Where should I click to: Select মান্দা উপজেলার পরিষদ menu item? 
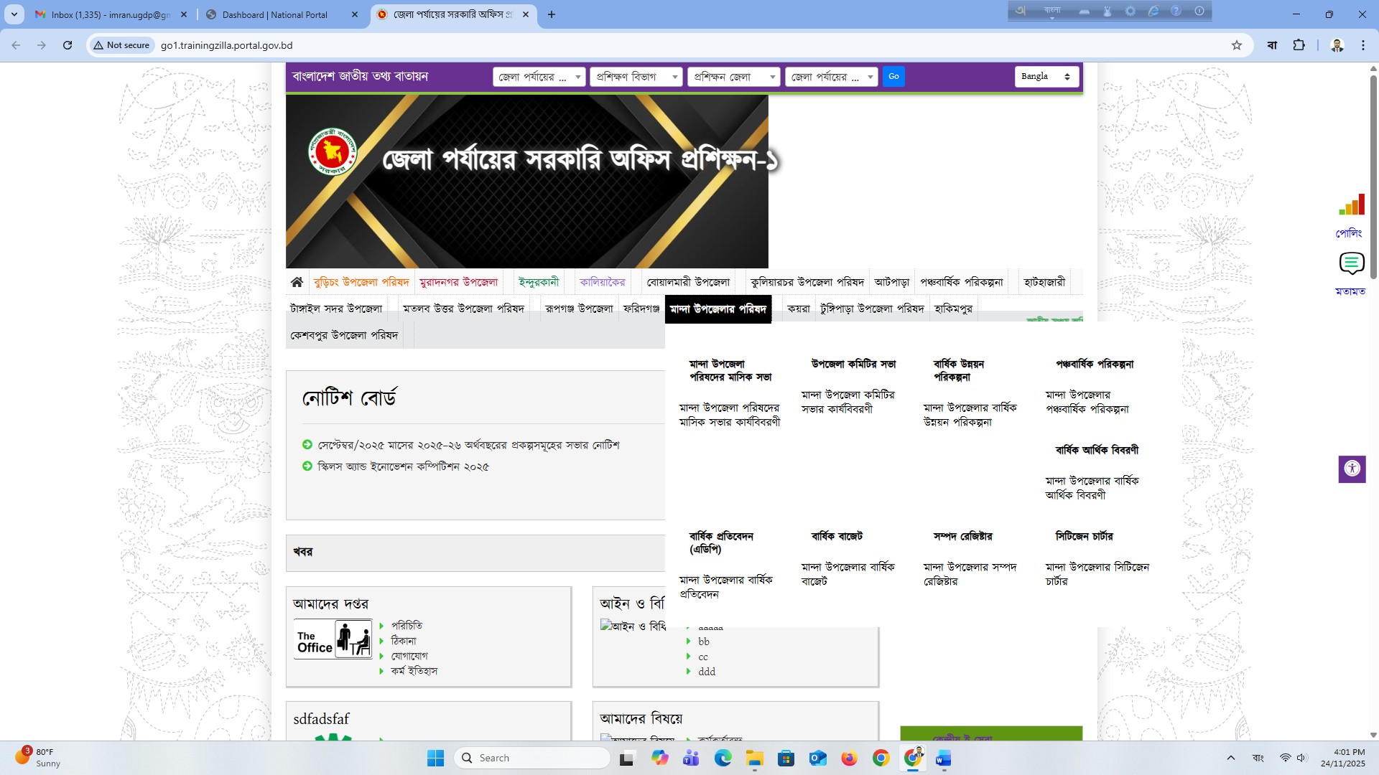point(718,309)
